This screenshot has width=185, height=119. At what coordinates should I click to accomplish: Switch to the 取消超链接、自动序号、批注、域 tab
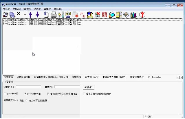(51, 77)
